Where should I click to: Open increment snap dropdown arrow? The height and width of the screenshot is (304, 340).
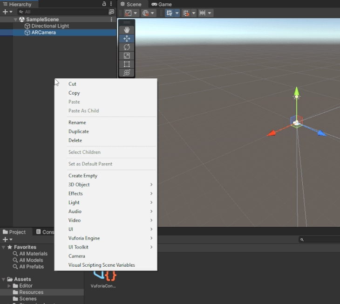point(210,13)
